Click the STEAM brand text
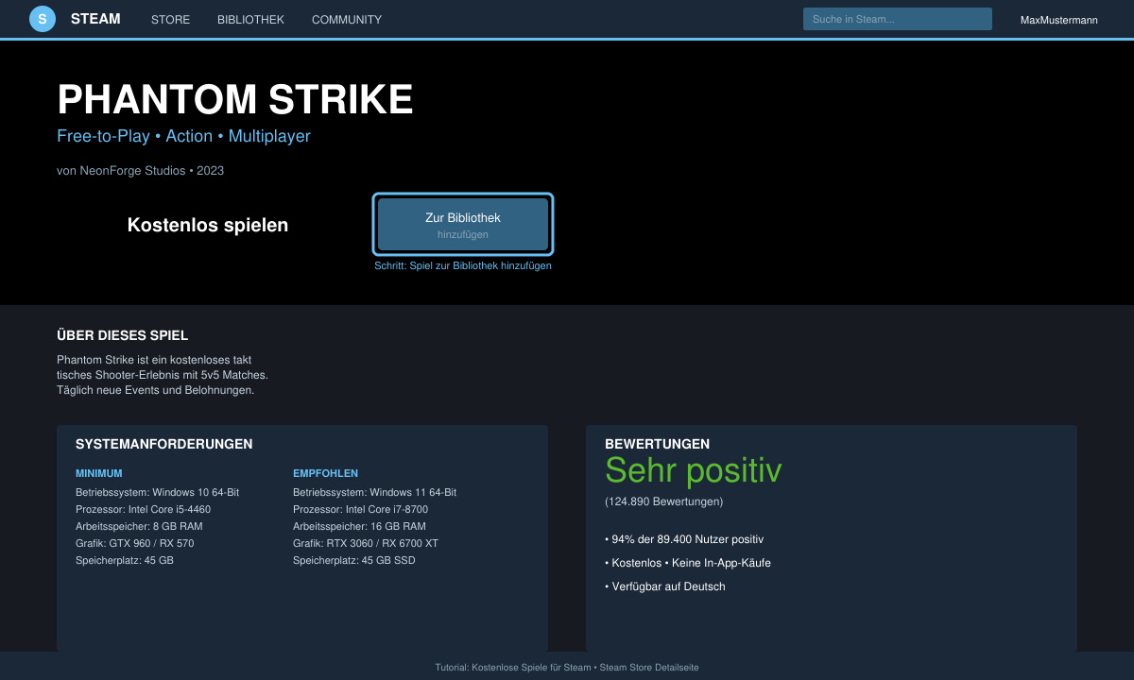1134x680 pixels. tap(95, 19)
